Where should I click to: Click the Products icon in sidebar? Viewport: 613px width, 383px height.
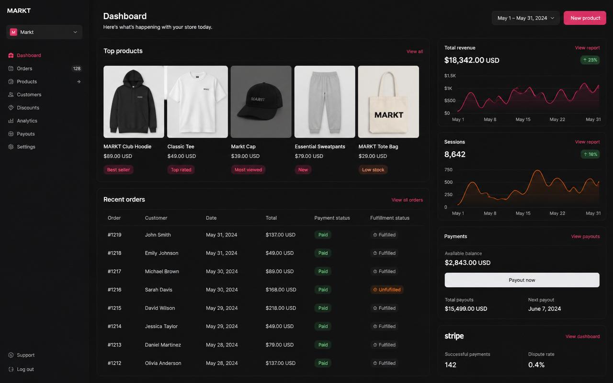click(x=11, y=81)
